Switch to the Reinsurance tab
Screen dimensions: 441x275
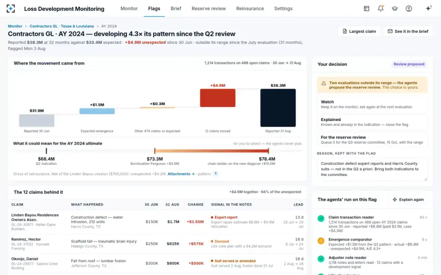[250, 8]
